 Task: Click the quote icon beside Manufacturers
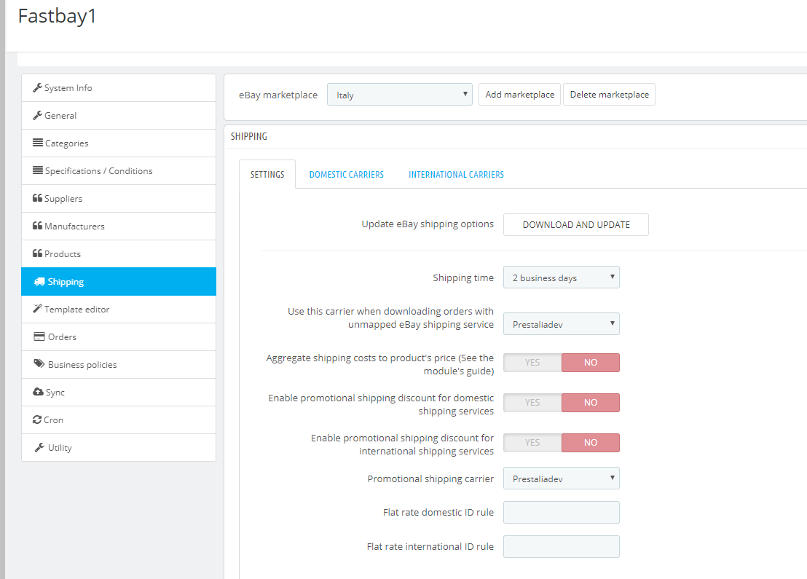38,226
